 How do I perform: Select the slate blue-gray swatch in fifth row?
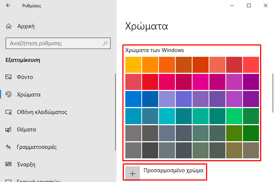point(167,133)
